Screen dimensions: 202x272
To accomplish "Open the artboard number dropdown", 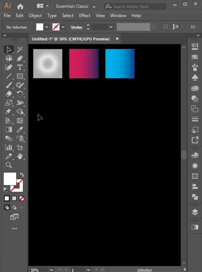I will coord(88,270).
